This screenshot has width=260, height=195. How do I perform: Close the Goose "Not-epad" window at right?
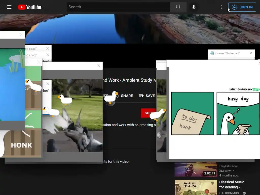[251, 53]
